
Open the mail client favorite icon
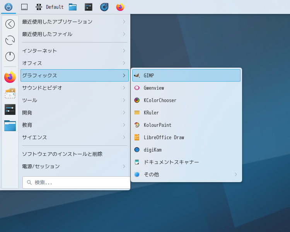point(10,93)
